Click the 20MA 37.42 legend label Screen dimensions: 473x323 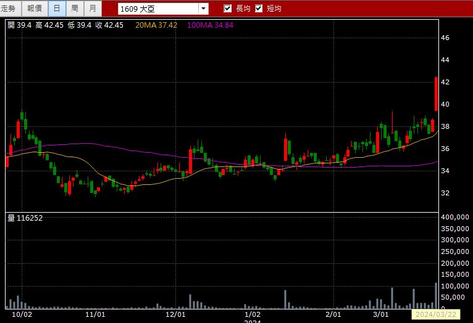click(156, 25)
